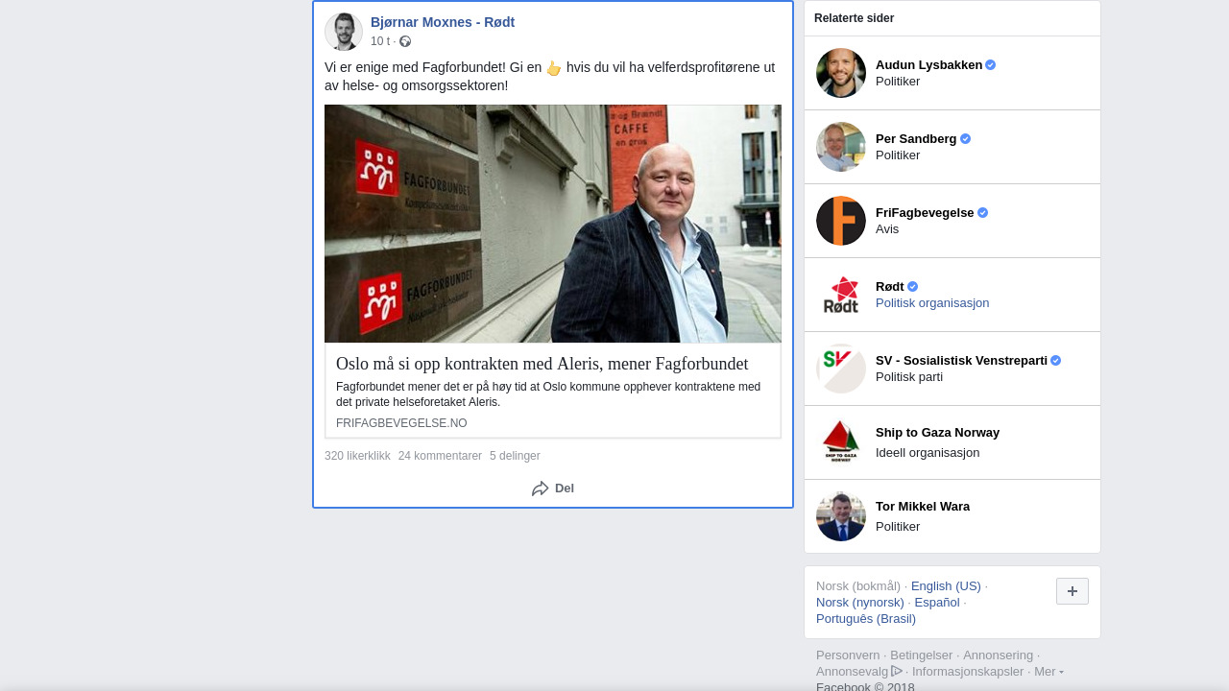Click Politiker label under Audun Lysbakken

point(898,82)
